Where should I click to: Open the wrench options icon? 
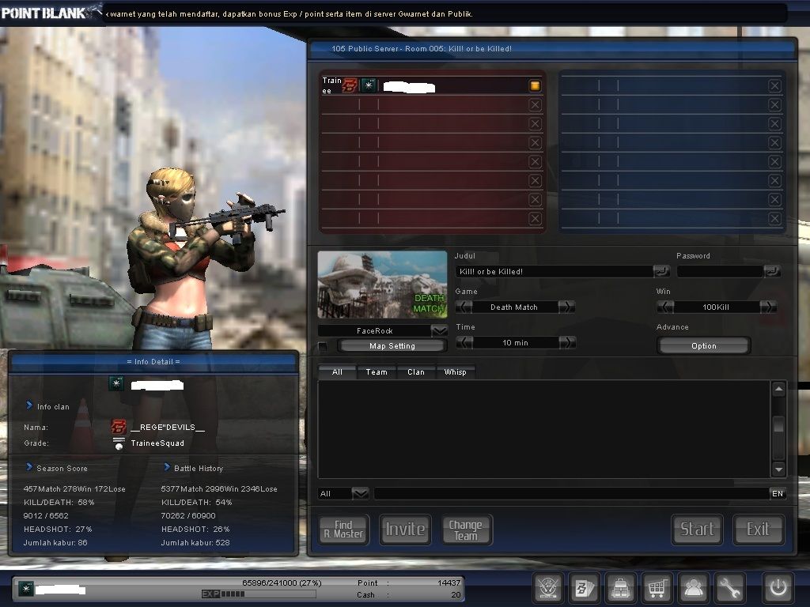click(x=730, y=587)
